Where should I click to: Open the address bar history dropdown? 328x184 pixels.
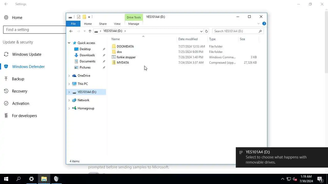point(201,31)
